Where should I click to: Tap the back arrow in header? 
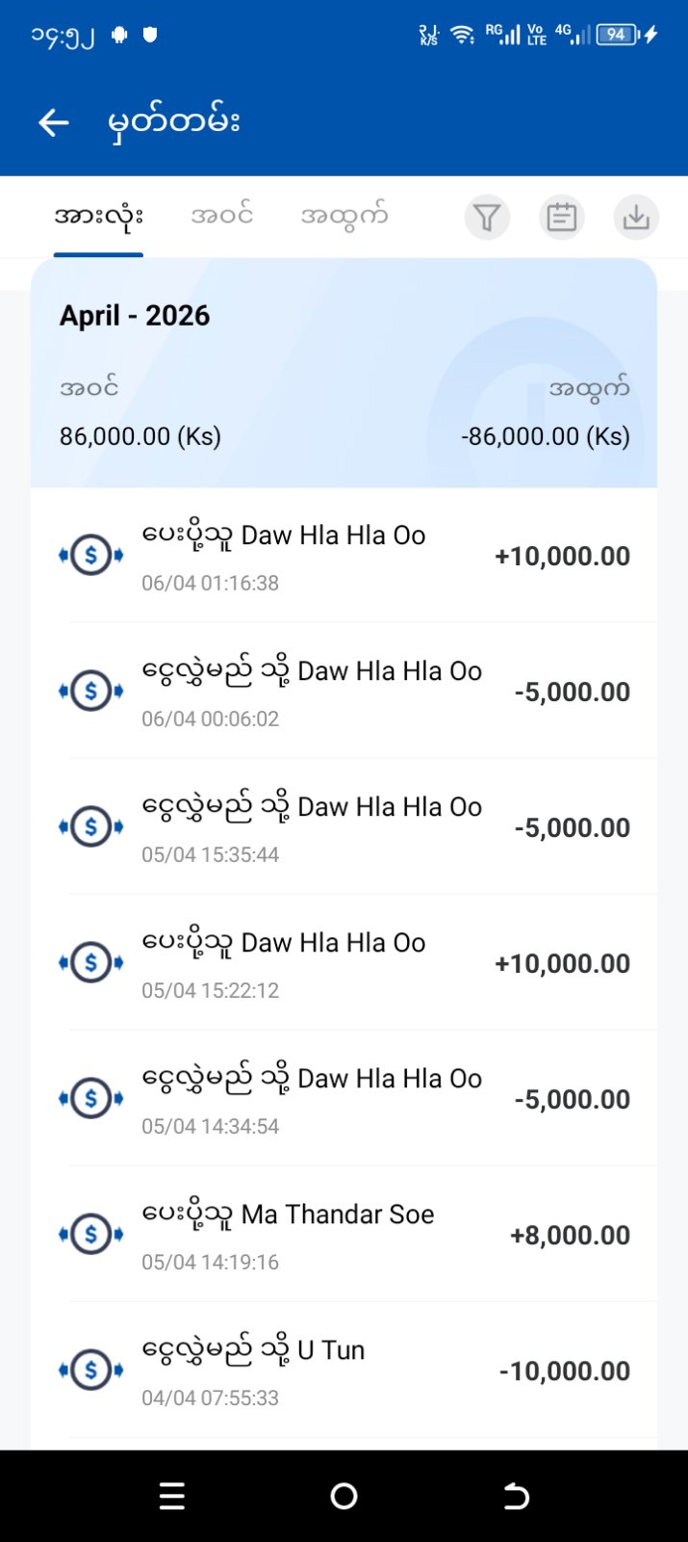pyautogui.click(x=54, y=122)
